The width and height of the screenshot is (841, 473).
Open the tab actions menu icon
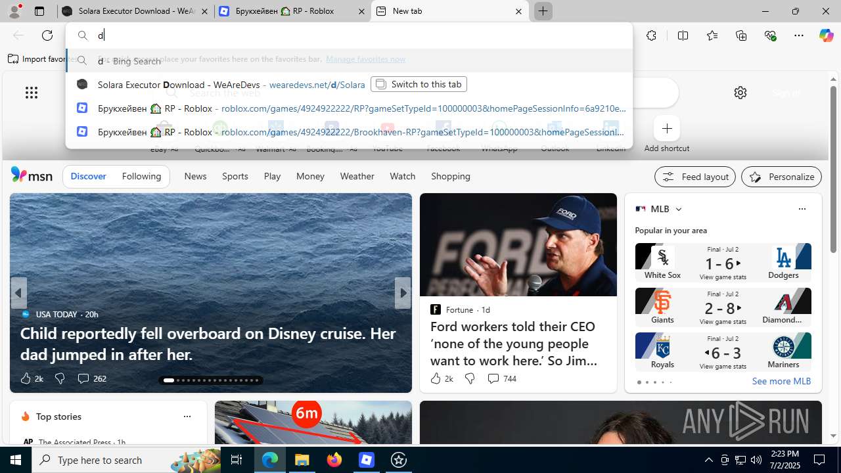[x=39, y=11]
